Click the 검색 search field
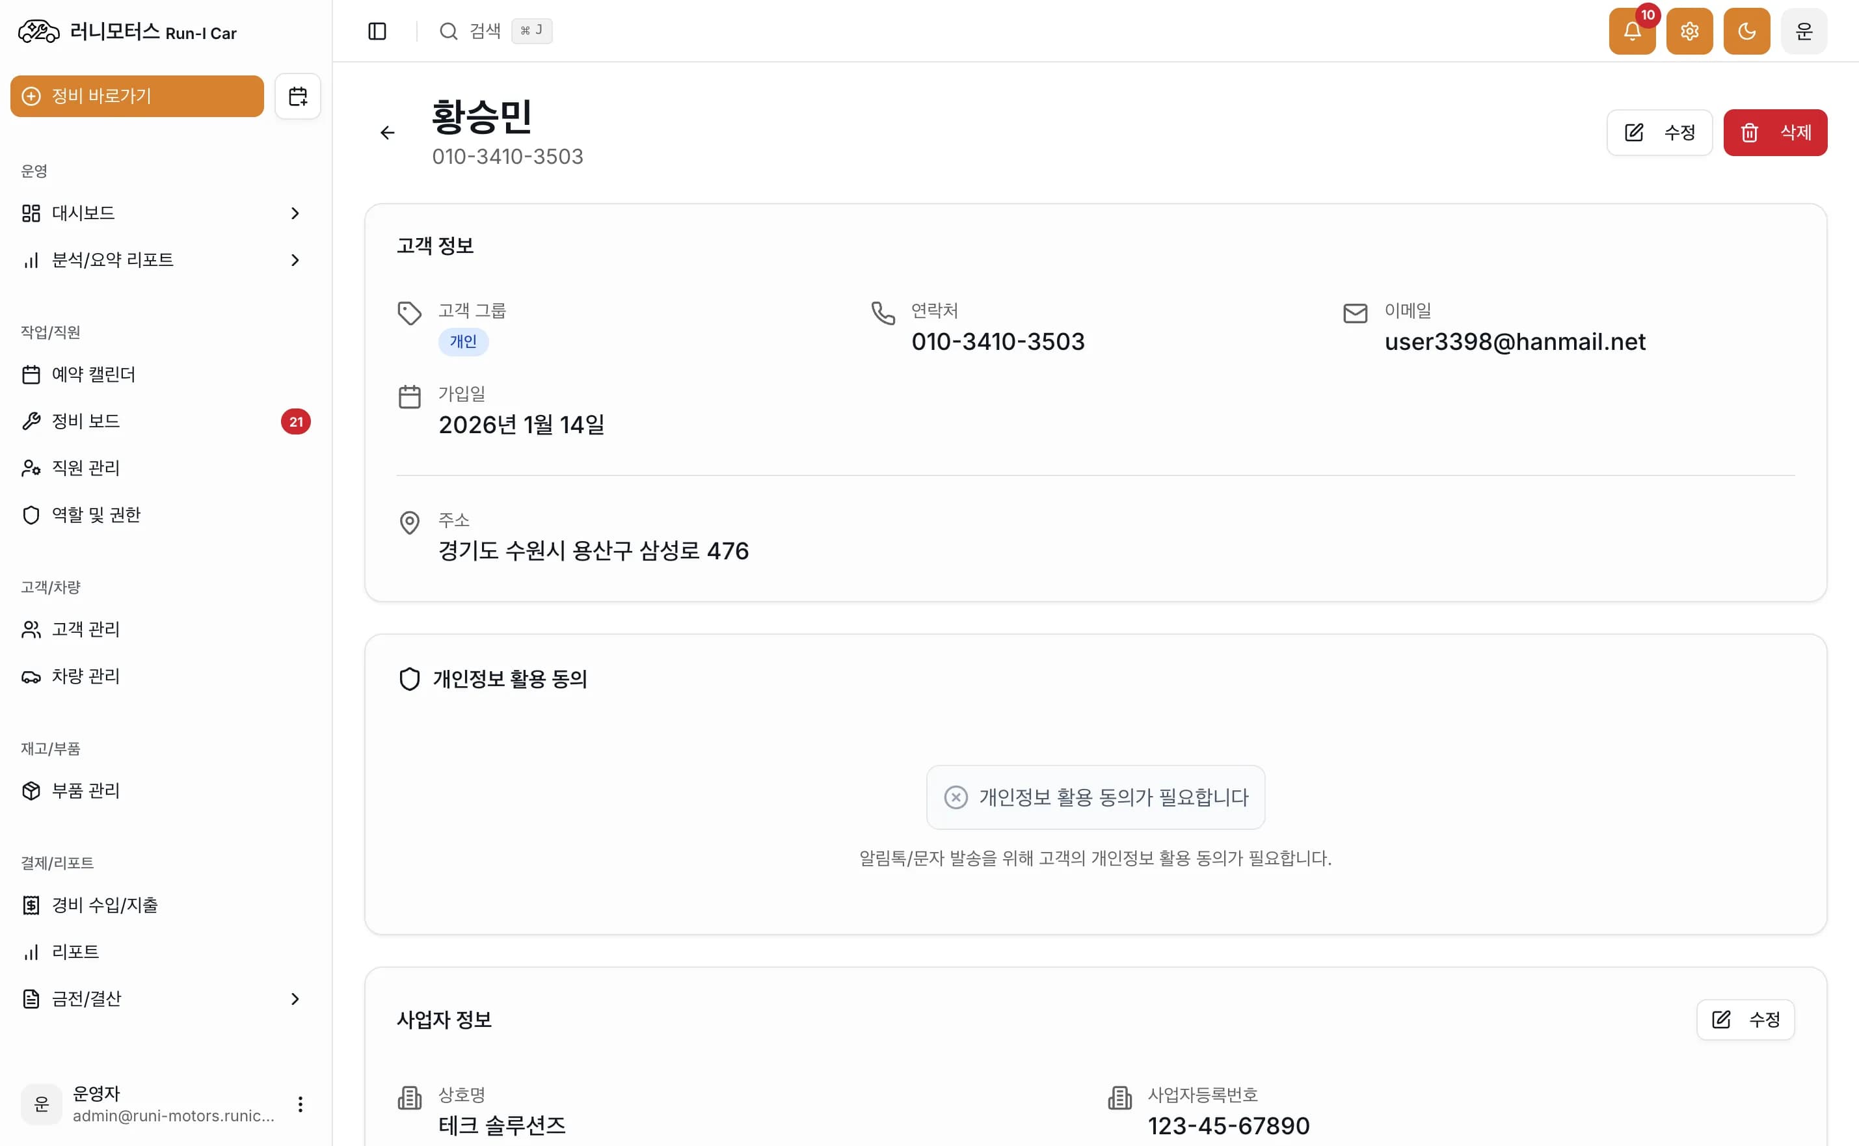 (485, 31)
